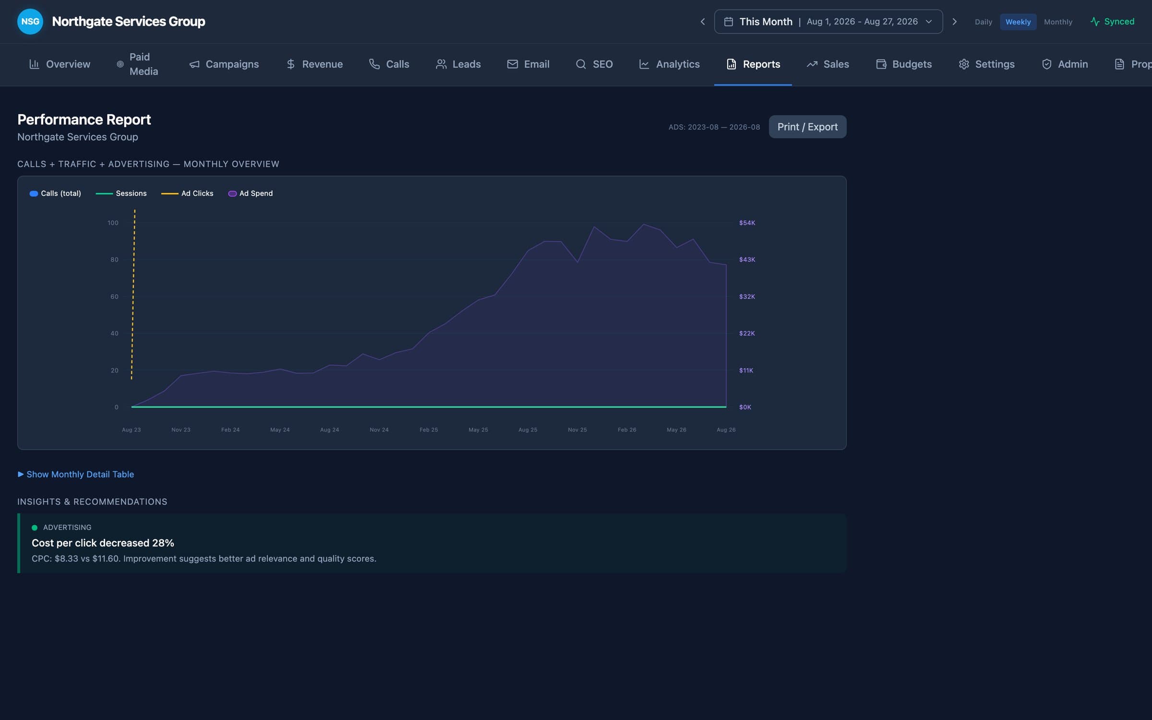Click the Overview bar chart icon
The image size is (1152, 720).
pyautogui.click(x=34, y=64)
